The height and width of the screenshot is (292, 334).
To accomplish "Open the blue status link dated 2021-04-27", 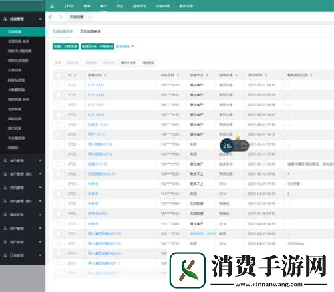I will click(202, 233).
